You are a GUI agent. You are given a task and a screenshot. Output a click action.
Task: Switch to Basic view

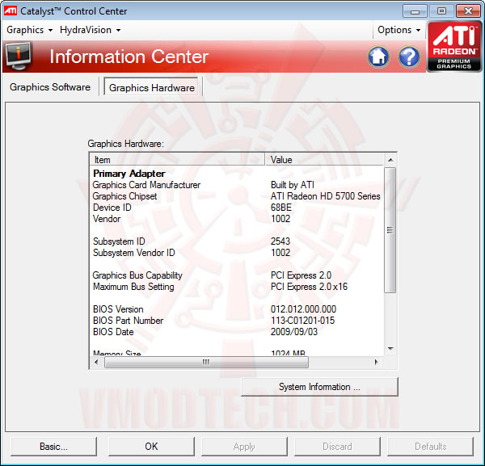[x=53, y=447]
